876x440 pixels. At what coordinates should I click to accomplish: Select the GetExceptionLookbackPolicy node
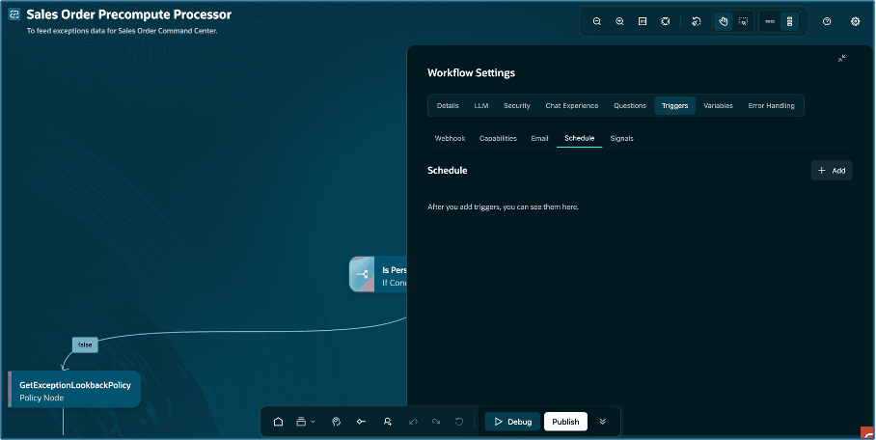coord(74,390)
